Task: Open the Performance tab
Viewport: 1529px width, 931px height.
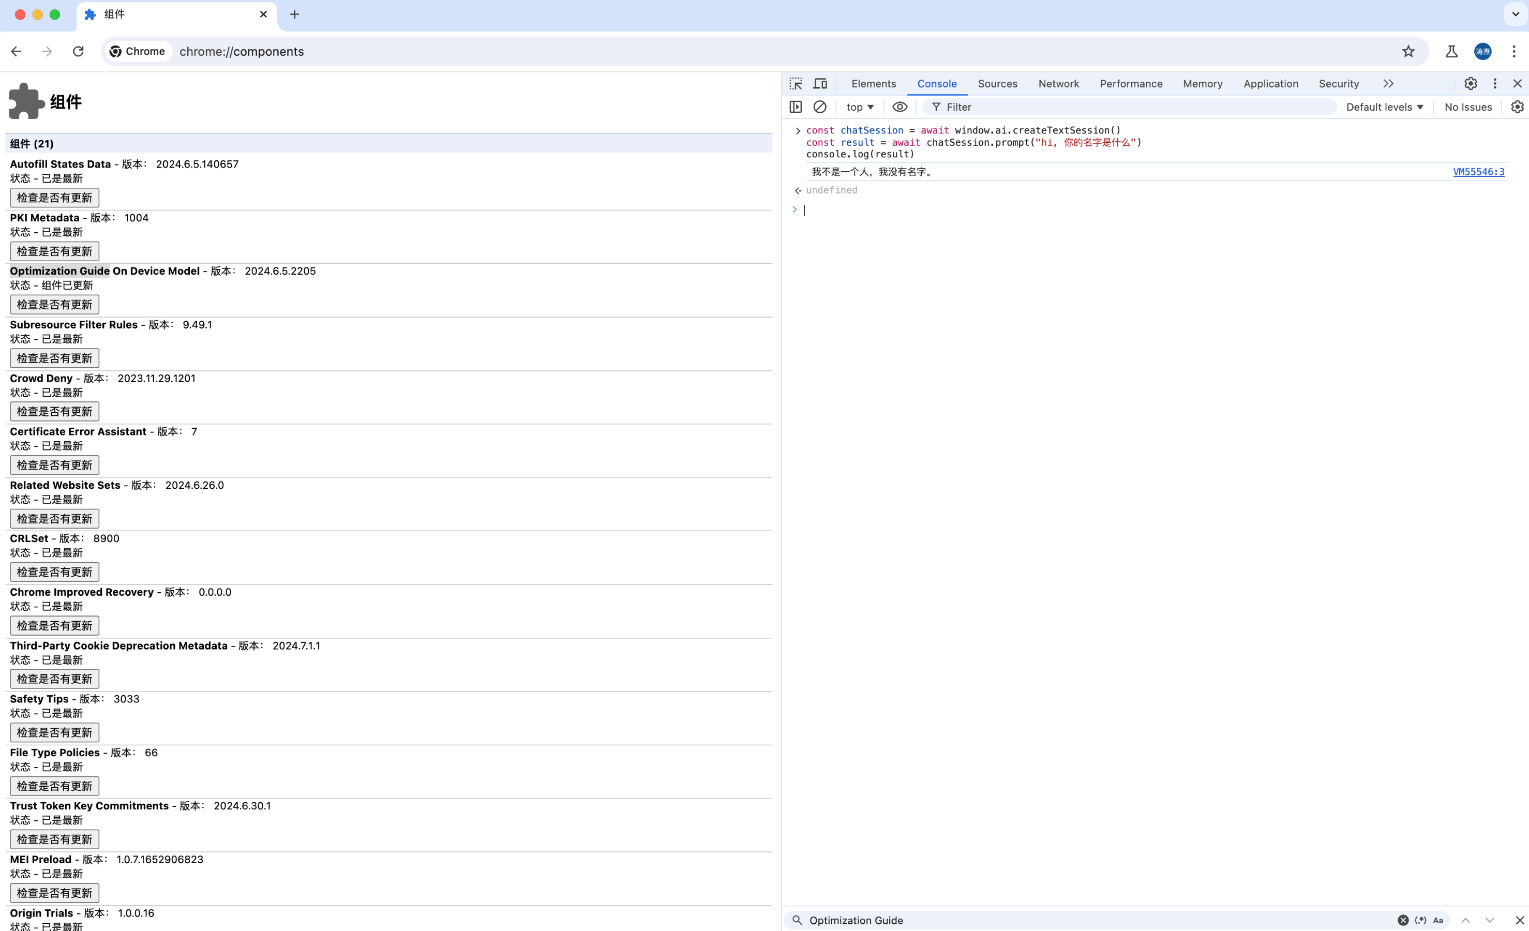Action: (1131, 84)
